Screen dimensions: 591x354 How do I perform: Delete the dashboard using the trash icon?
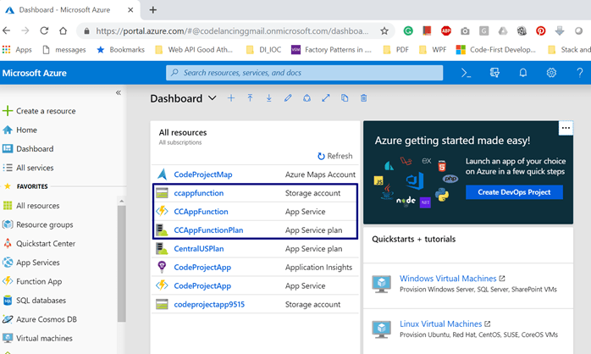364,98
